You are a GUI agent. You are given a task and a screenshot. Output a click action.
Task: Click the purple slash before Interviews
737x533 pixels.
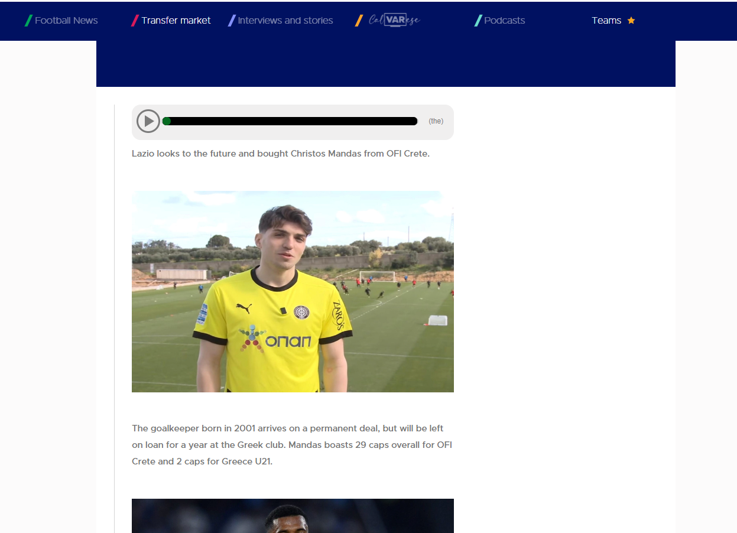[232, 21]
